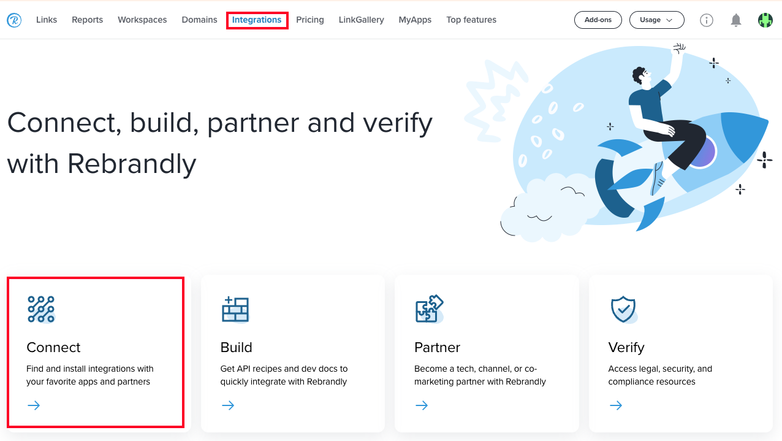Follow the arrow in the Connect card
Screen dimensions: 782x441
34,405
